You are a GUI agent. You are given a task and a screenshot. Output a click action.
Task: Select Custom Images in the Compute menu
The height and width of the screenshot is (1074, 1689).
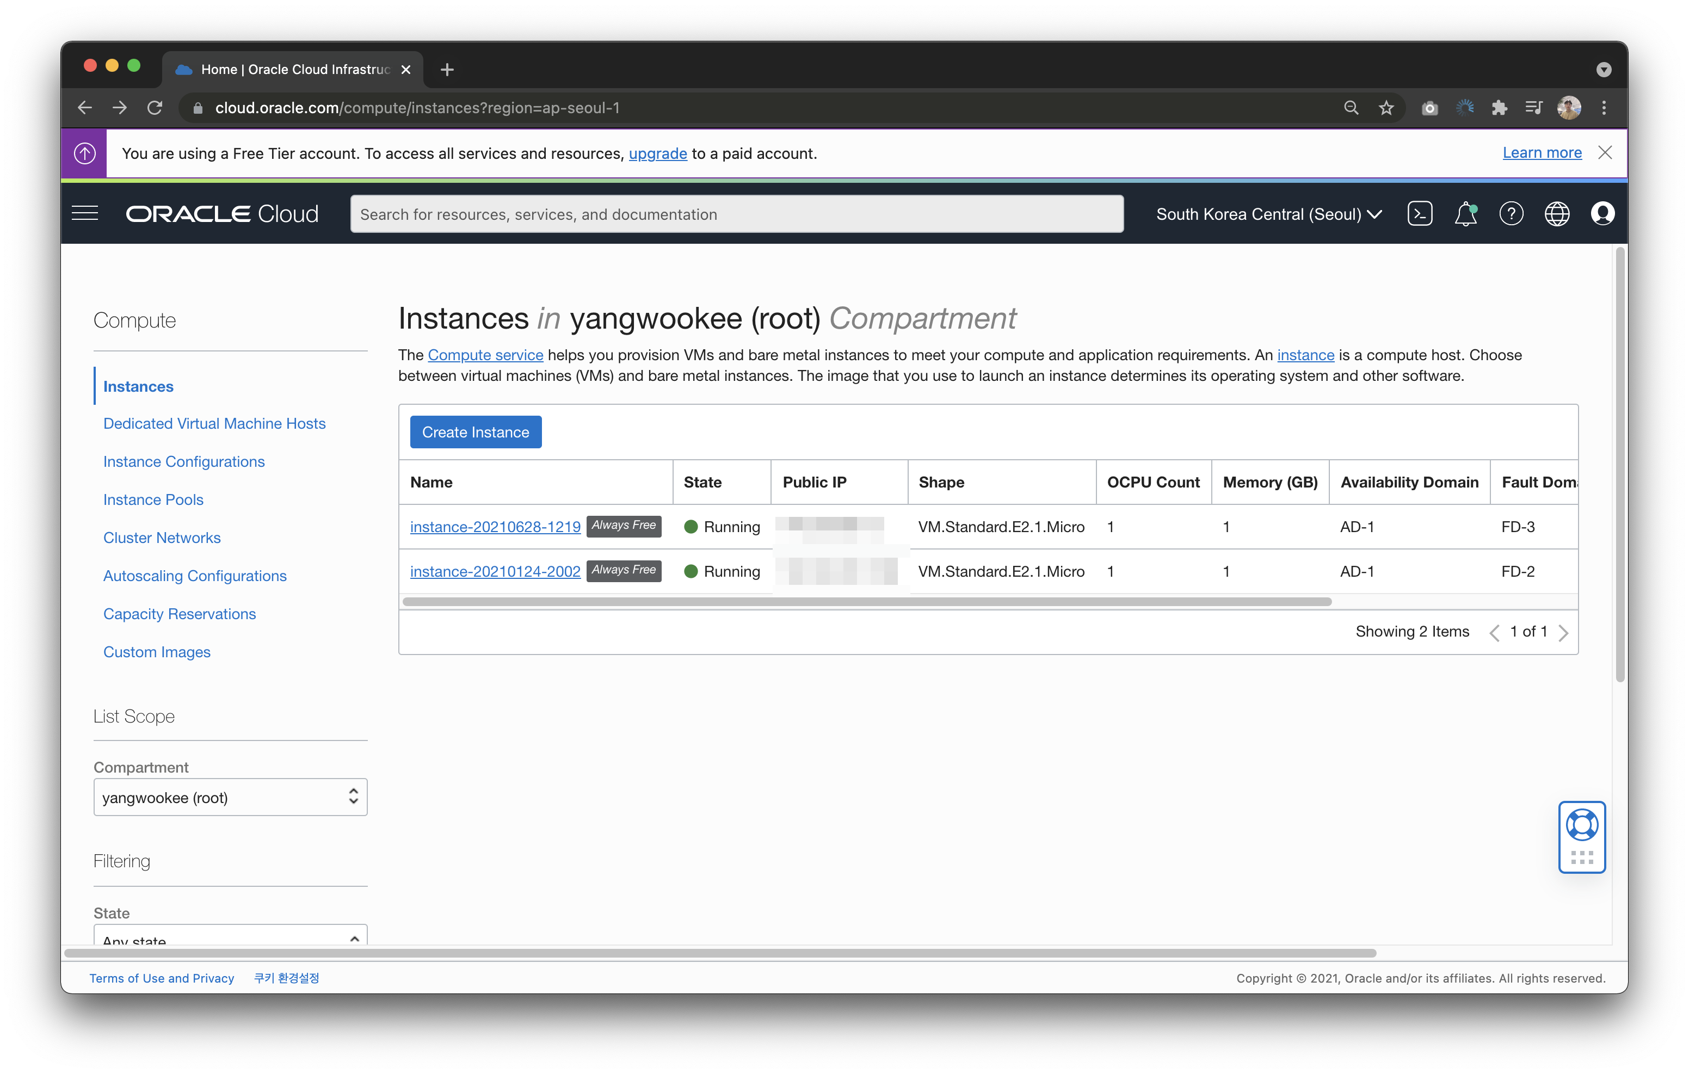pyautogui.click(x=156, y=652)
